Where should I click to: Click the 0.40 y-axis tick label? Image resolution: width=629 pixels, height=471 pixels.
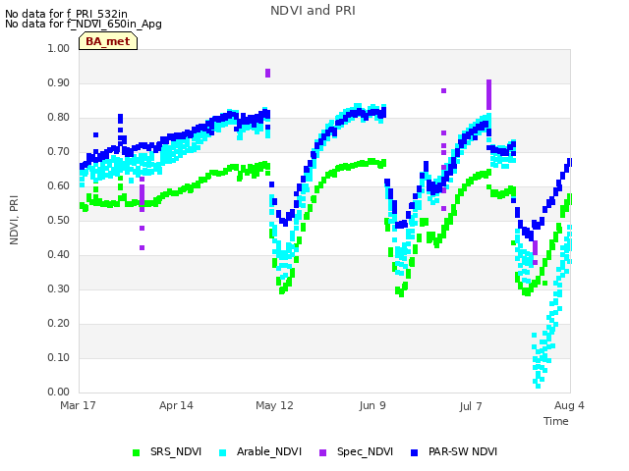(59, 255)
